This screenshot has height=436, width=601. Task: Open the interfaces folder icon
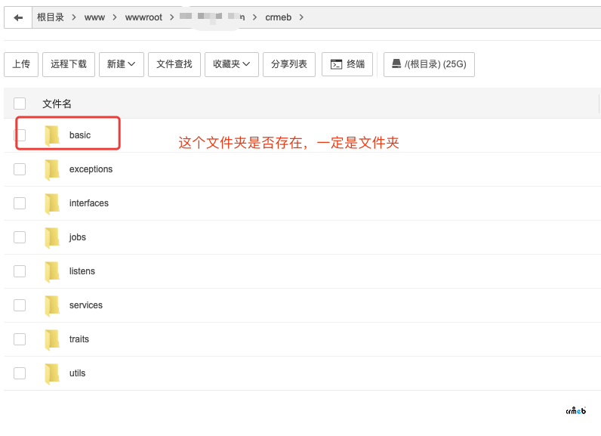[52, 203]
